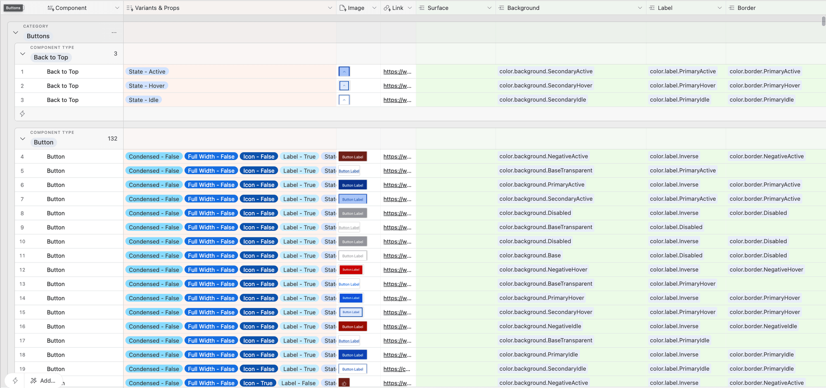The height and width of the screenshot is (388, 826).
Task: Open the link in row 2 Back to Top
Action: point(397,85)
